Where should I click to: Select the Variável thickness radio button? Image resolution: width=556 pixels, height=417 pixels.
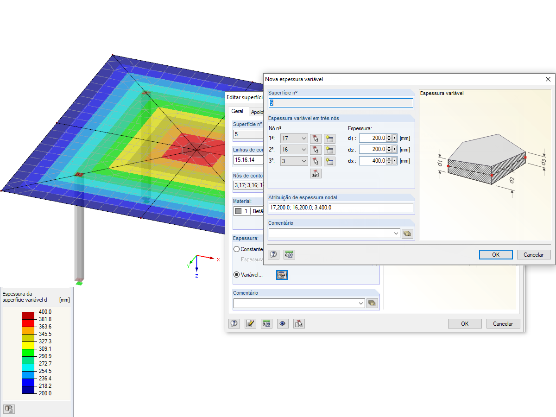click(x=237, y=275)
